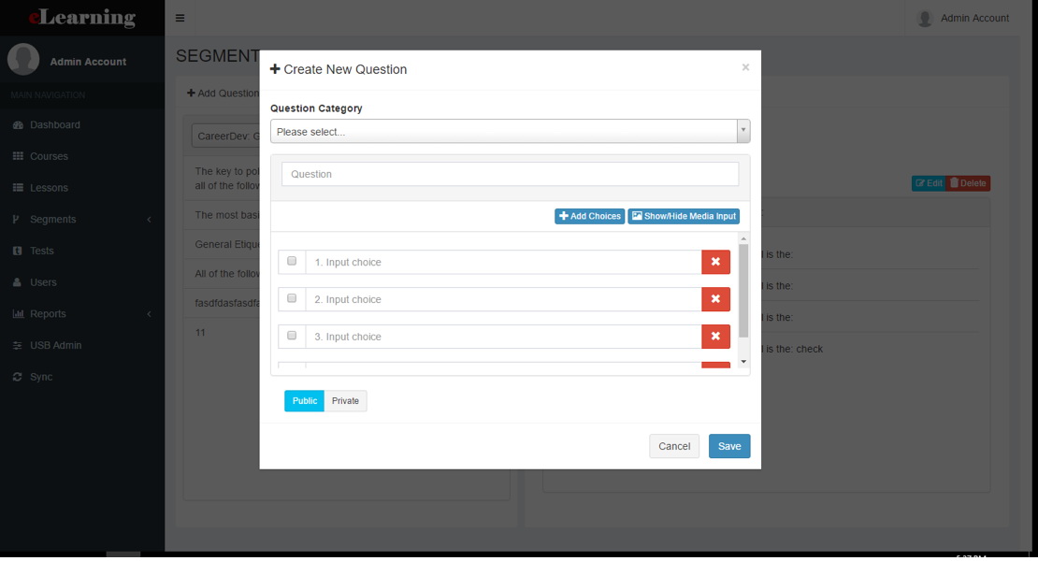Select Dashboard in the sidebar
The image size is (1038, 561).
tap(56, 124)
